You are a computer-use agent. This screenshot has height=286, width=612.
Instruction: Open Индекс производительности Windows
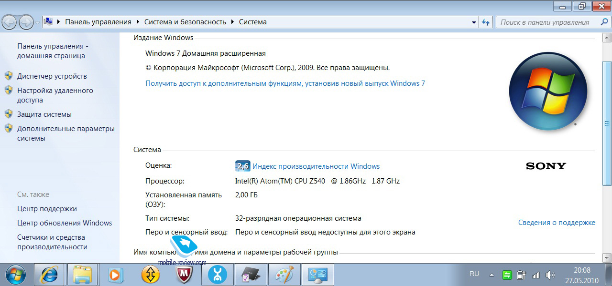316,166
